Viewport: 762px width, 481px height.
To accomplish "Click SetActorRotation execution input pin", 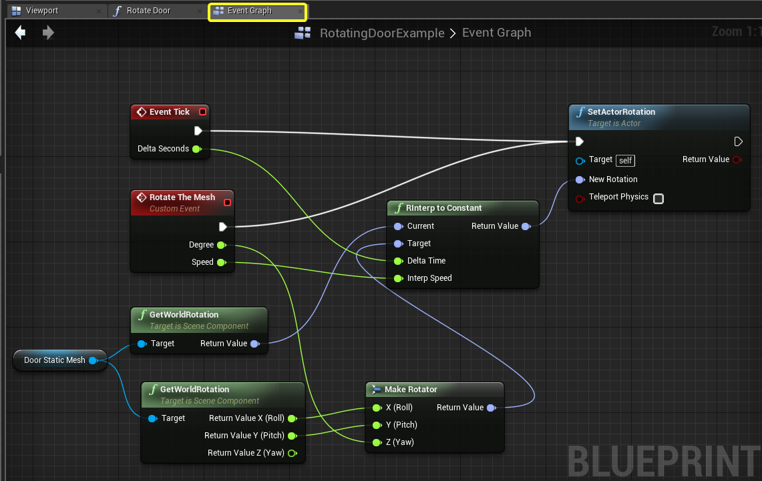I will pyautogui.click(x=580, y=141).
